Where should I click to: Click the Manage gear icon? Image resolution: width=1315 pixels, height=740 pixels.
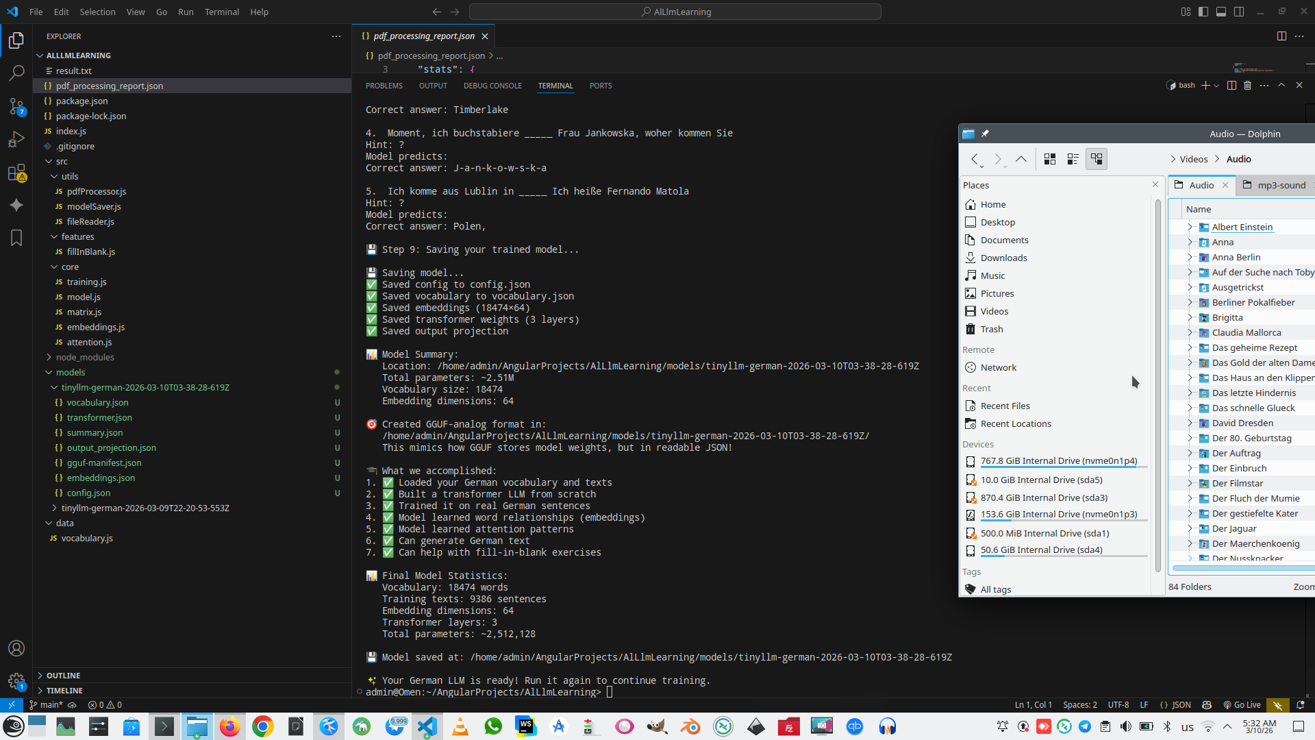coord(16,681)
